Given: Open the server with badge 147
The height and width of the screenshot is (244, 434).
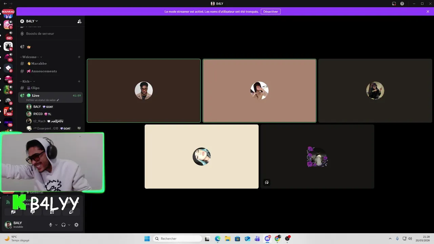Looking at the screenshot, I should 8,35.
